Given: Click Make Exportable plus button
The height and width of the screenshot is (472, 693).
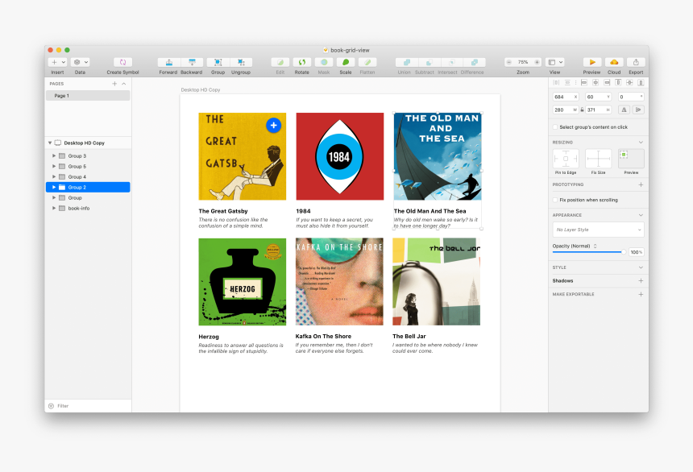Looking at the screenshot, I should point(641,294).
